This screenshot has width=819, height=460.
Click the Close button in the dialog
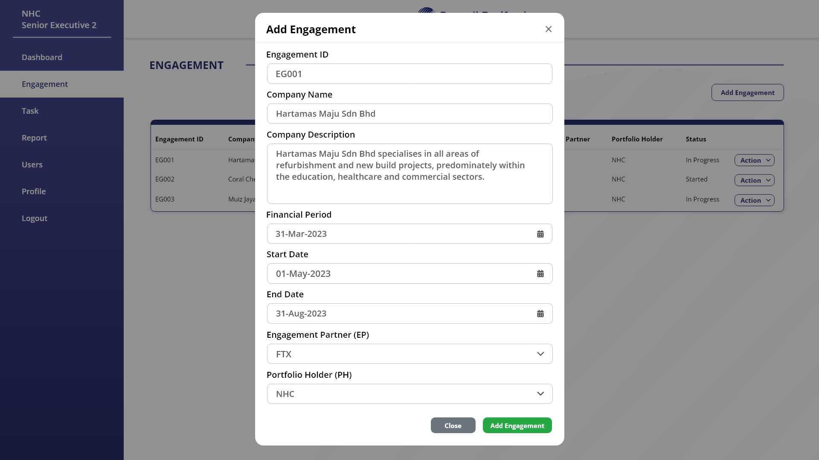tap(453, 425)
